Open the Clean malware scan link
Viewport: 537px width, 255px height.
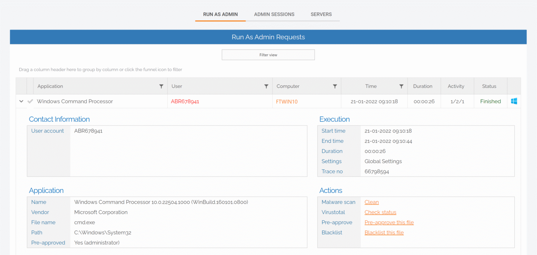point(371,202)
